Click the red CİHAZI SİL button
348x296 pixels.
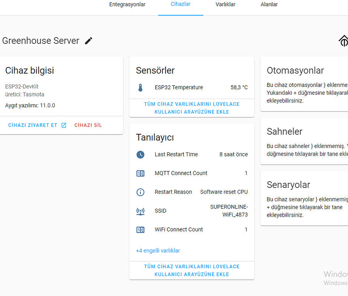[88, 125]
